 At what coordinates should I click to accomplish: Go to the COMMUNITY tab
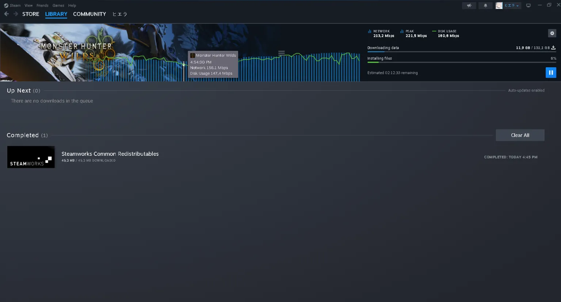[x=89, y=14]
